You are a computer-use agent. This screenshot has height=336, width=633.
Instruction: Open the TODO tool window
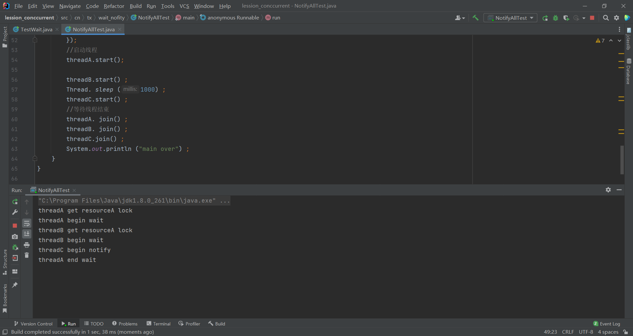tap(94, 324)
